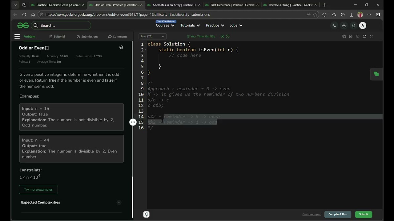This screenshot has width=394, height=221.
Task: Open the Submissions tab
Action: point(87,37)
